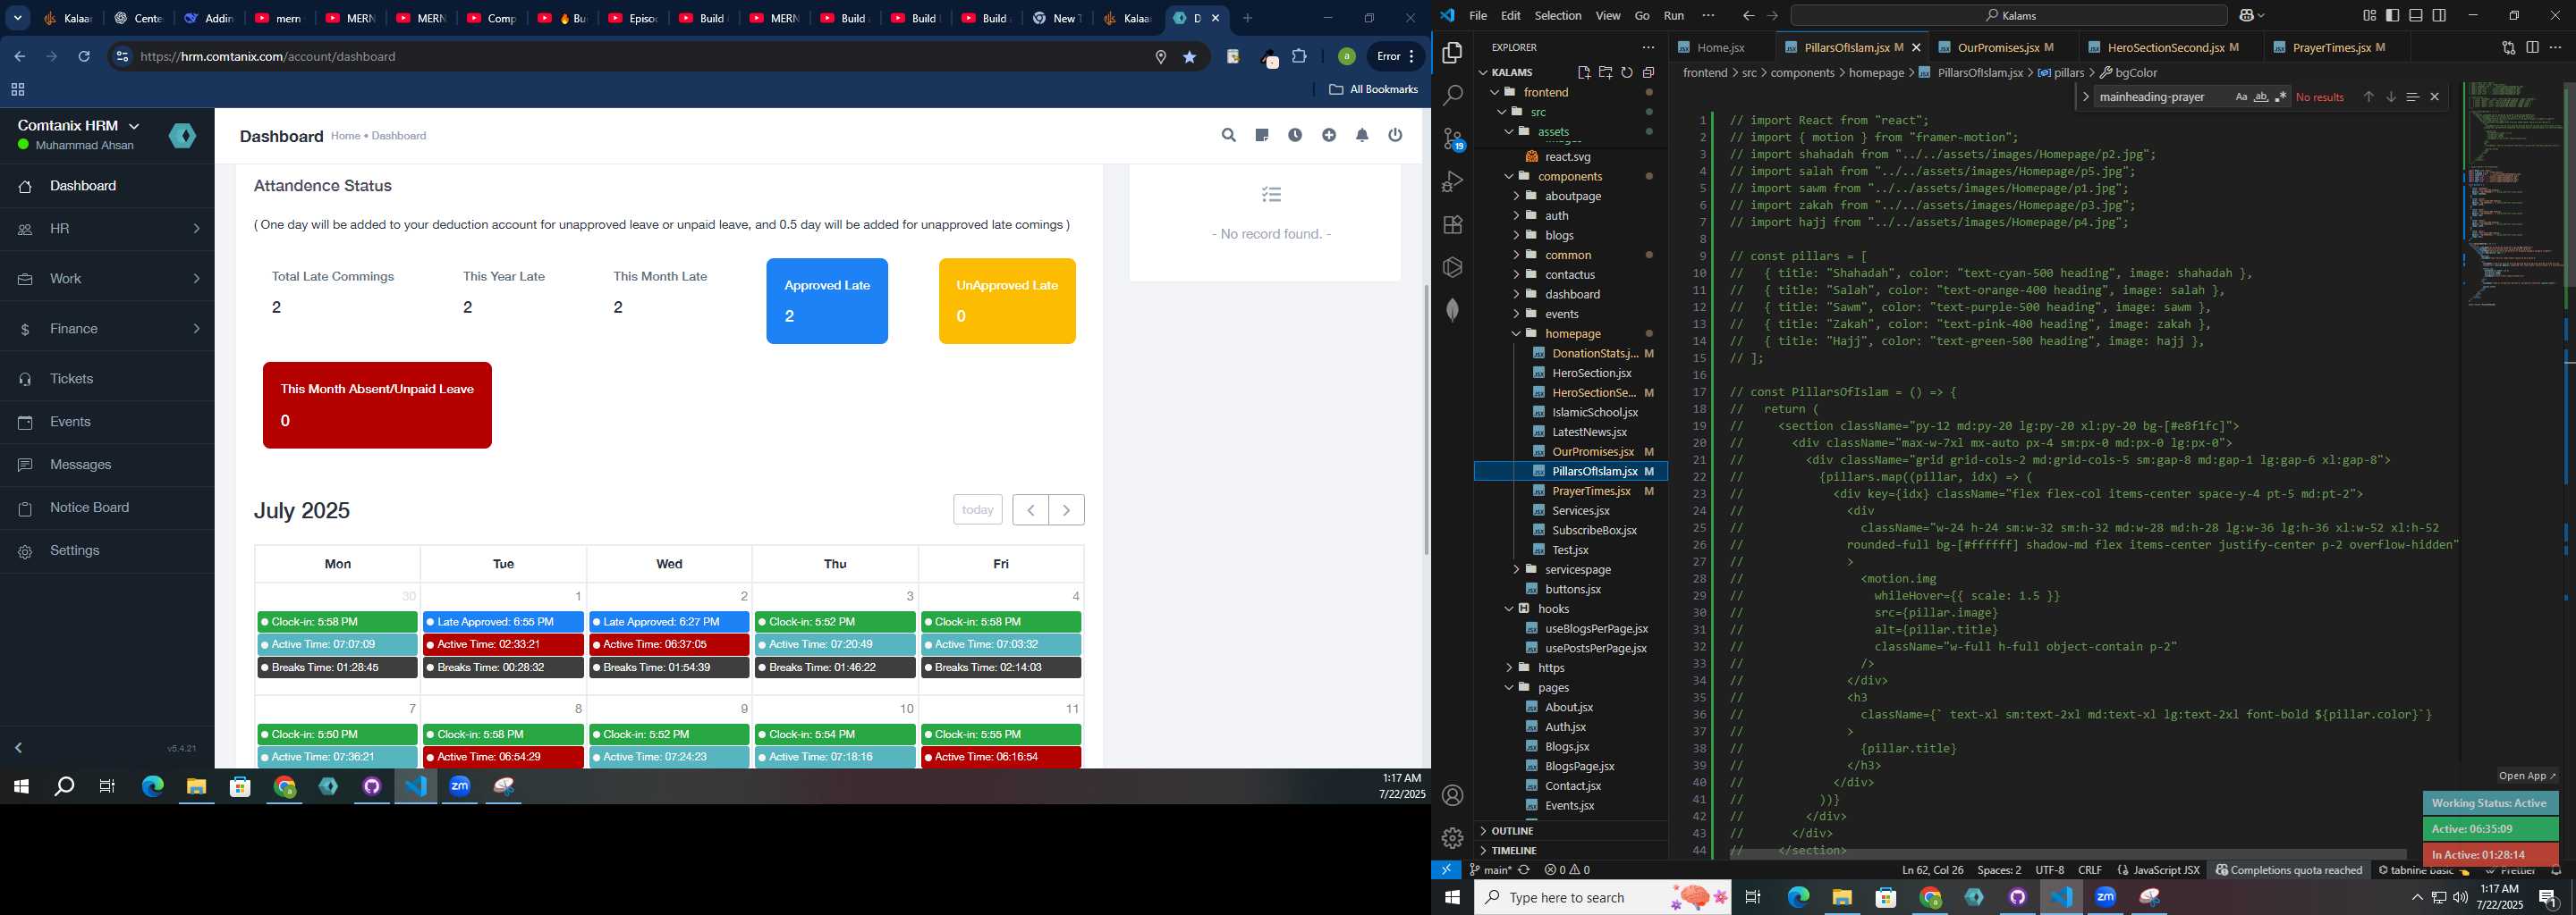This screenshot has height=915, width=2576.
Task: Toggle Secondary Side Bar layout button
Action: pyautogui.click(x=2440, y=15)
